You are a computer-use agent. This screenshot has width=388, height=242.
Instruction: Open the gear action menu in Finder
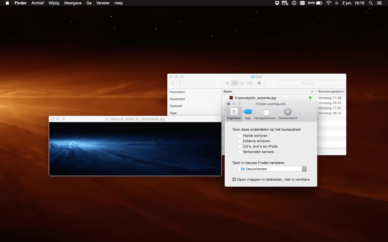261,83
